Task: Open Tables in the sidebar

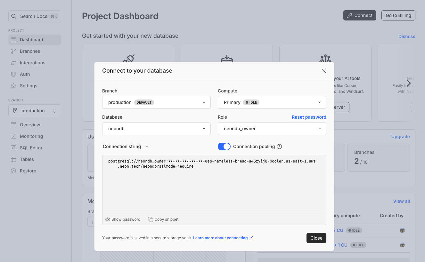Action: coord(35,159)
